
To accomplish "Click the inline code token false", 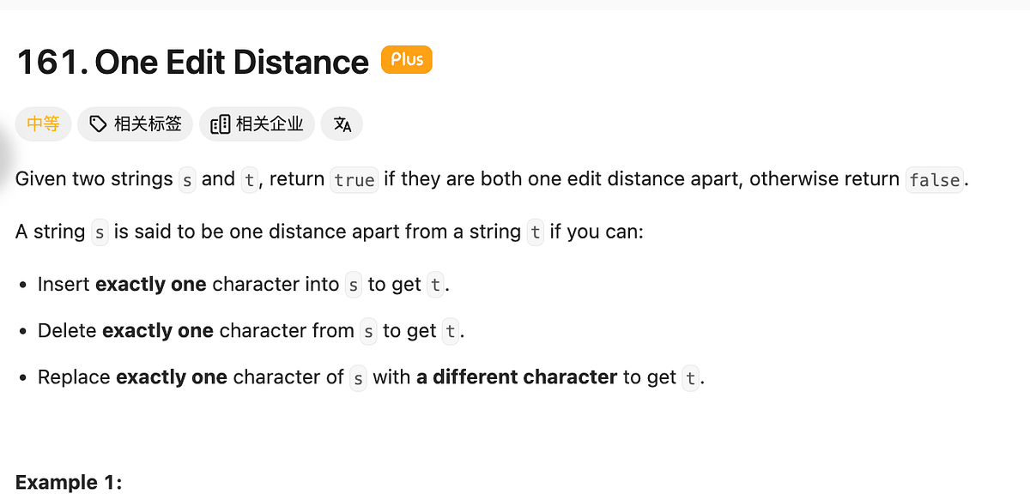I will click(x=935, y=180).
